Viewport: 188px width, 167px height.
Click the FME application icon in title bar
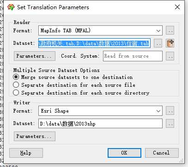pyautogui.click(x=11, y=7)
